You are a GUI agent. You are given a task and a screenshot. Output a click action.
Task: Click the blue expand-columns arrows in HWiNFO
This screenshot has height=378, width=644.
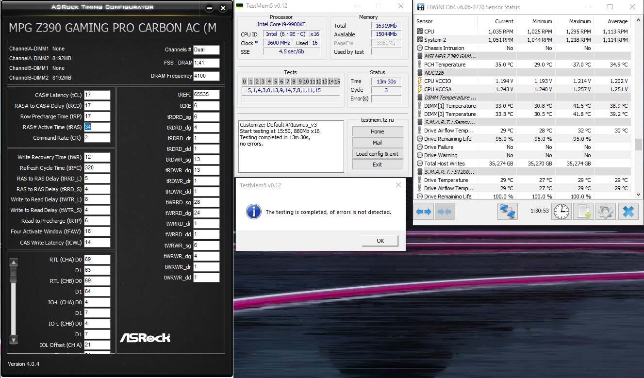pos(424,212)
